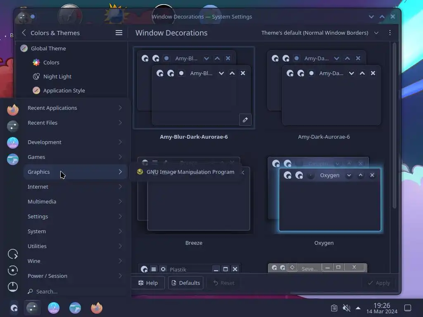This screenshot has width=423, height=317.
Task: Click the keep-above pin in the System Settings titlebar
Action: (33, 17)
